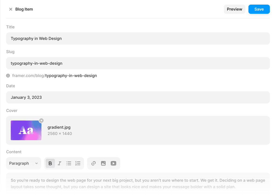Remove the gradient.jpg cover image
The height and width of the screenshot is (196, 276).
coord(41,121)
